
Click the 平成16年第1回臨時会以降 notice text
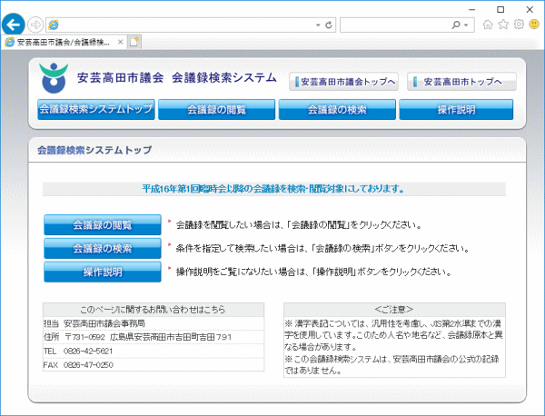[274, 189]
